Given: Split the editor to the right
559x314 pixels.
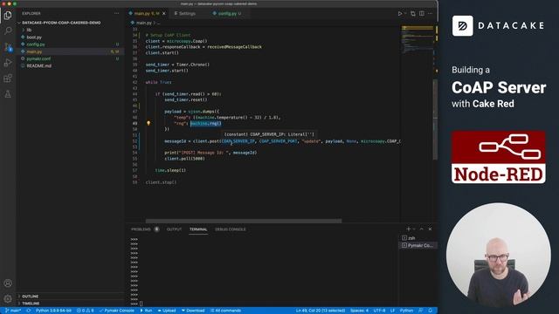Looking at the screenshot, I should (x=422, y=14).
